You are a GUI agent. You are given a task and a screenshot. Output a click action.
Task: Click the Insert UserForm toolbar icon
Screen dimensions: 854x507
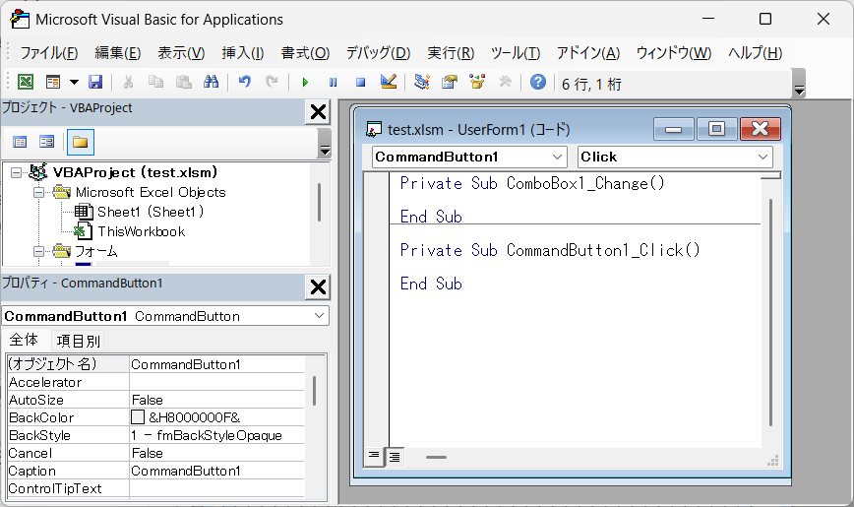53,83
